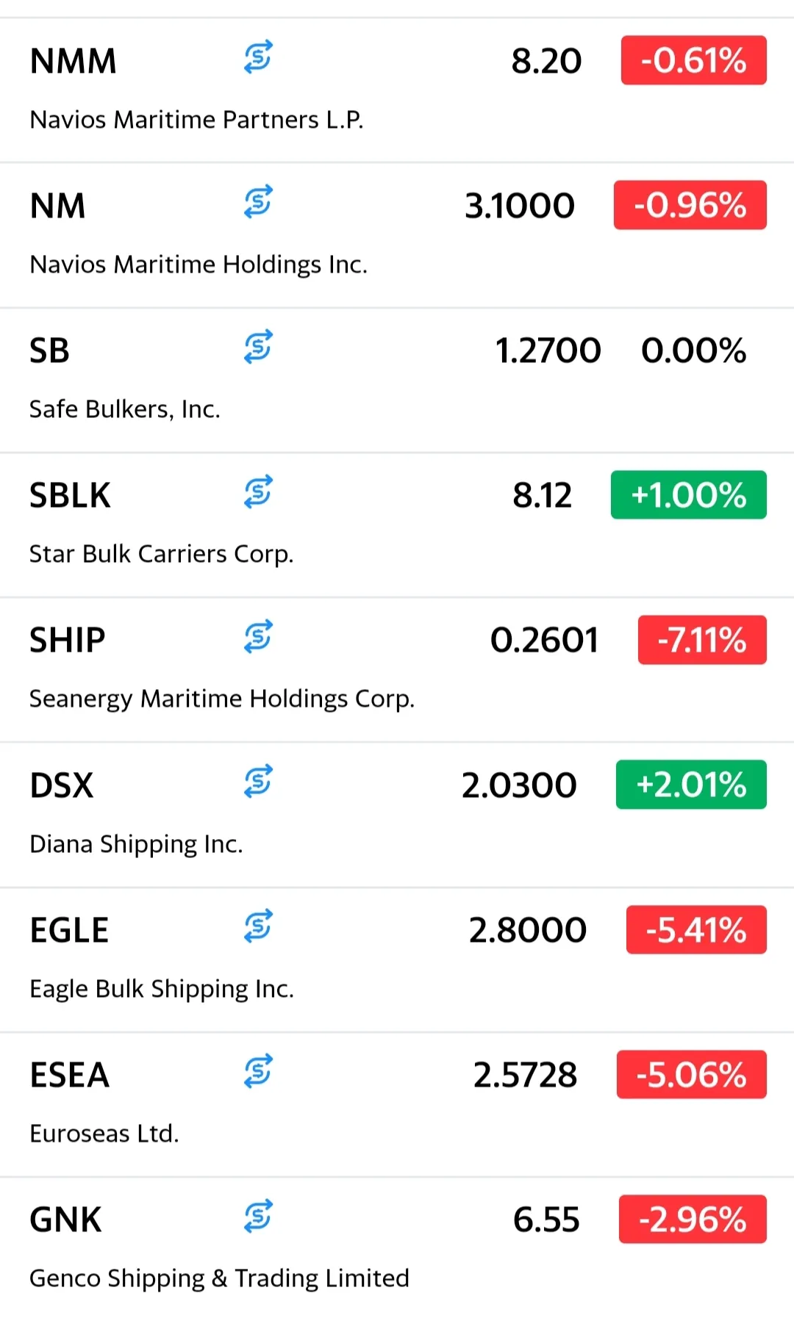Screen dimensions: 794x1318
Task: Select the Genco Shipping & Trading Limited row
Action: point(219,1278)
